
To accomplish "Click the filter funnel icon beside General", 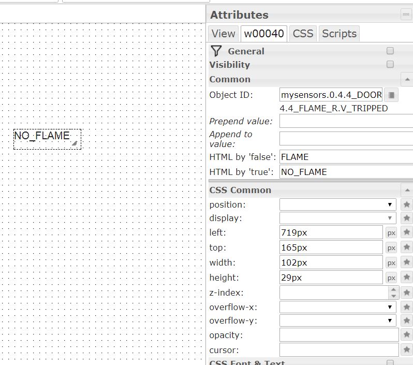I will 216,51.
